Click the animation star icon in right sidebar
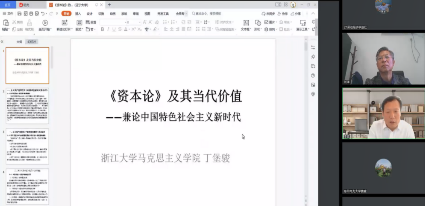 313,57
